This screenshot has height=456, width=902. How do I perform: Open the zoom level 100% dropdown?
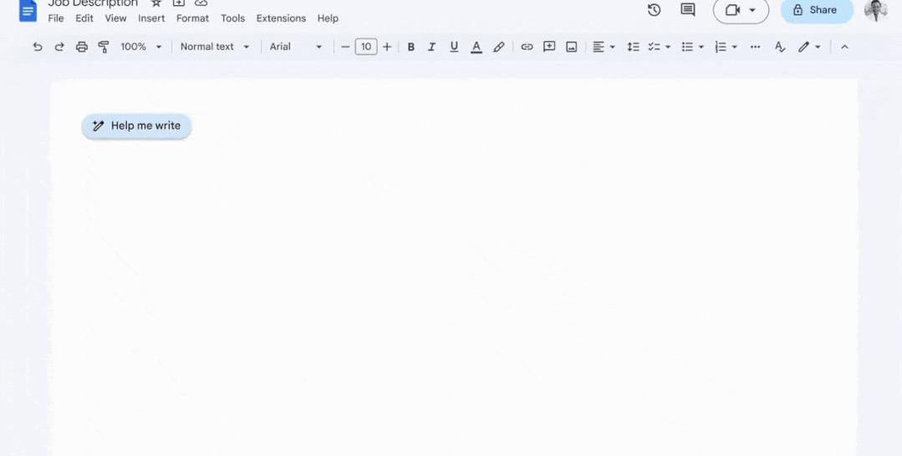[x=140, y=47]
